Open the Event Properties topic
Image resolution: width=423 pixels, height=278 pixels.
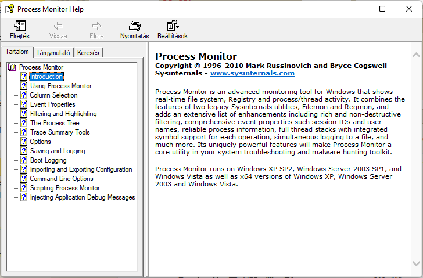point(53,104)
